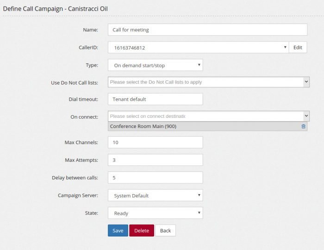Image resolution: width=324 pixels, height=250 pixels.
Task: Focus the Delay between calls field
Action: [155, 177]
